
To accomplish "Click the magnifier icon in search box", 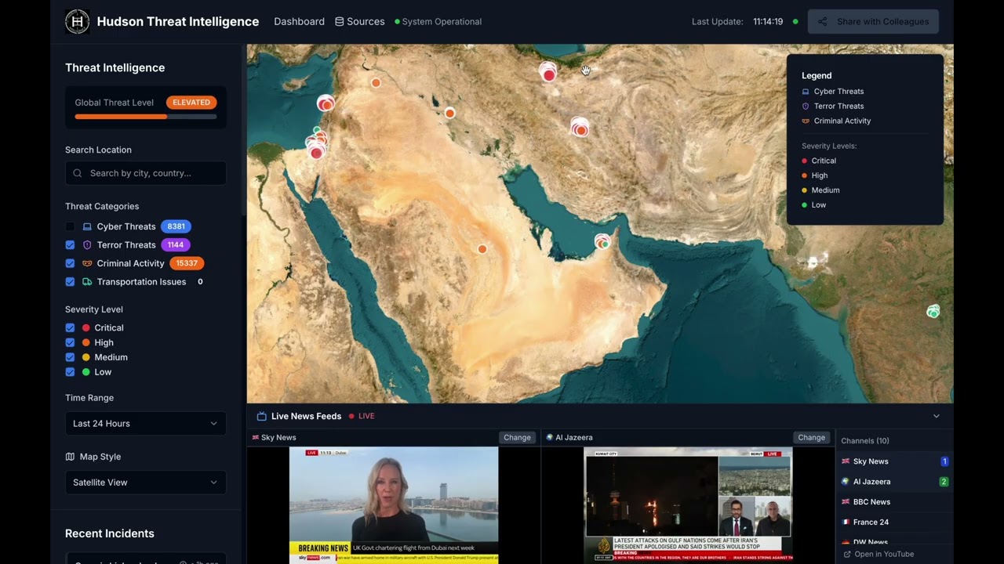I will click(x=77, y=173).
